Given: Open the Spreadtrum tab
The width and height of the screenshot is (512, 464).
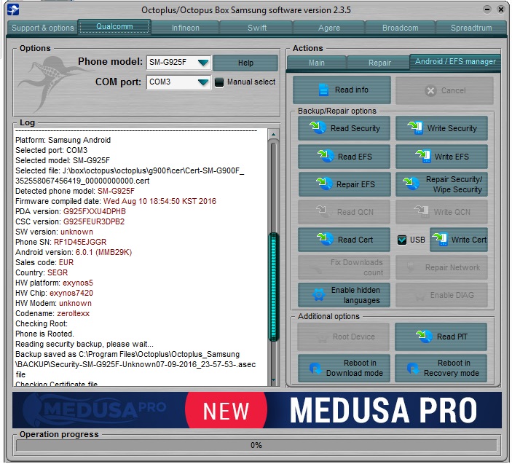Looking at the screenshot, I should click(x=471, y=28).
